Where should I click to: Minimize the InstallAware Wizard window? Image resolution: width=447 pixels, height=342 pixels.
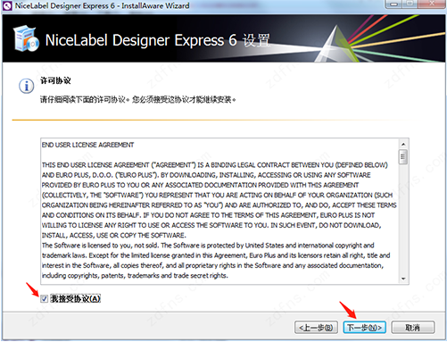394,4
